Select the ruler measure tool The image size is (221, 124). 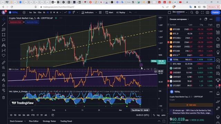[3, 63]
